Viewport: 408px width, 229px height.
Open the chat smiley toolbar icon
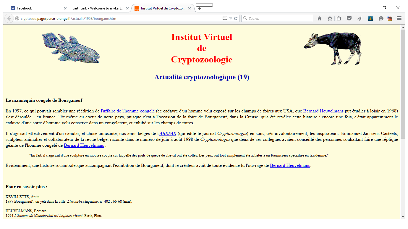click(x=381, y=18)
